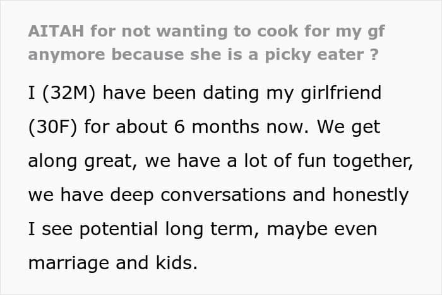Click "cook for my gf" in title
Image resolution: width=442 pixels, height=295 pixels.
pos(321,32)
